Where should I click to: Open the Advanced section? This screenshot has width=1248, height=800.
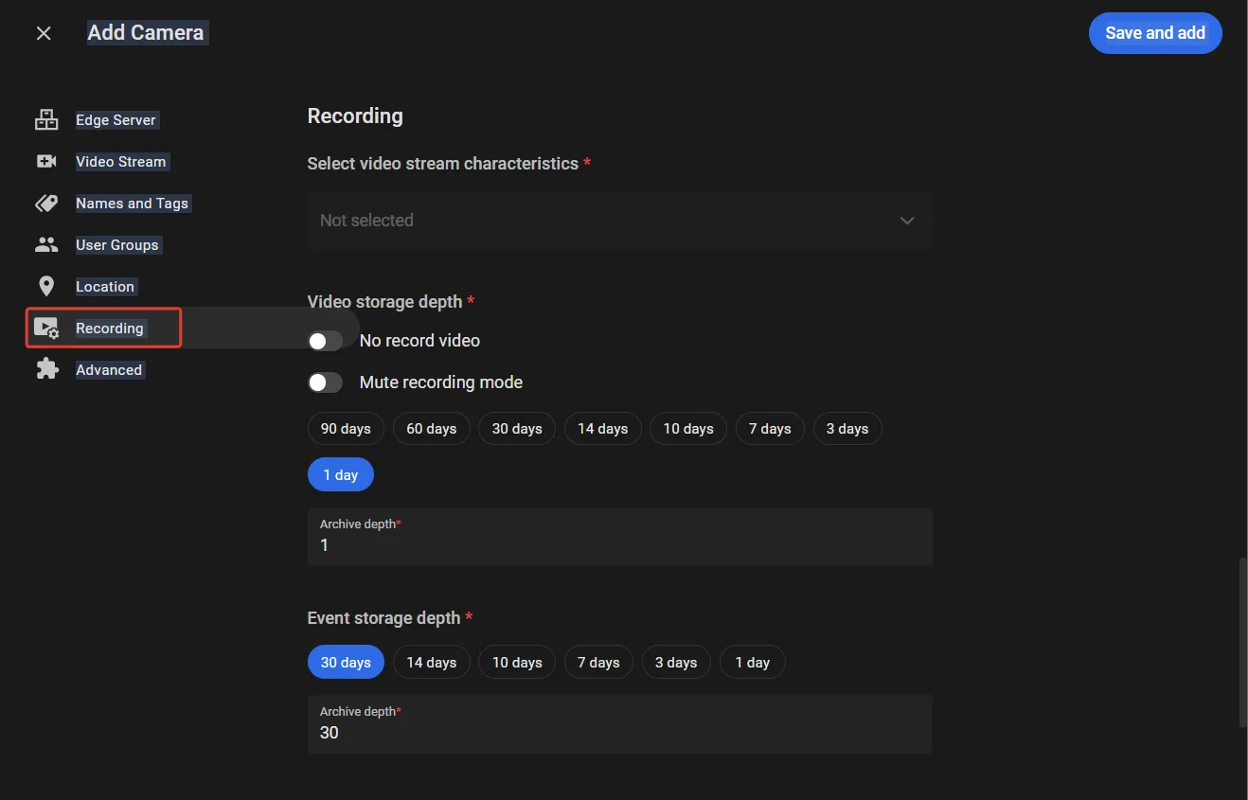(x=109, y=370)
